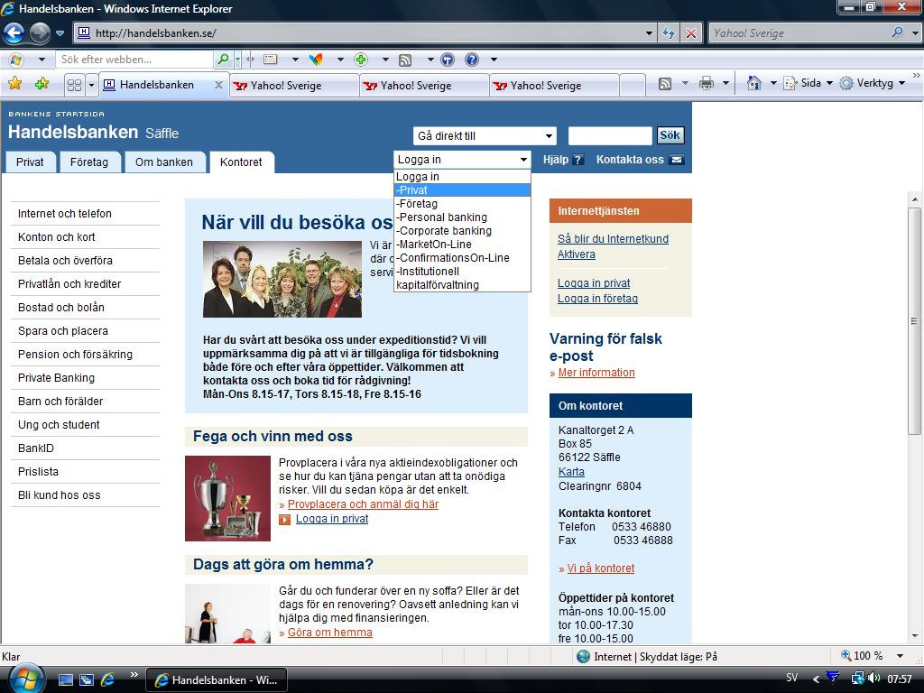
Task: Go back with the browser Back arrow
Action: [x=14, y=33]
